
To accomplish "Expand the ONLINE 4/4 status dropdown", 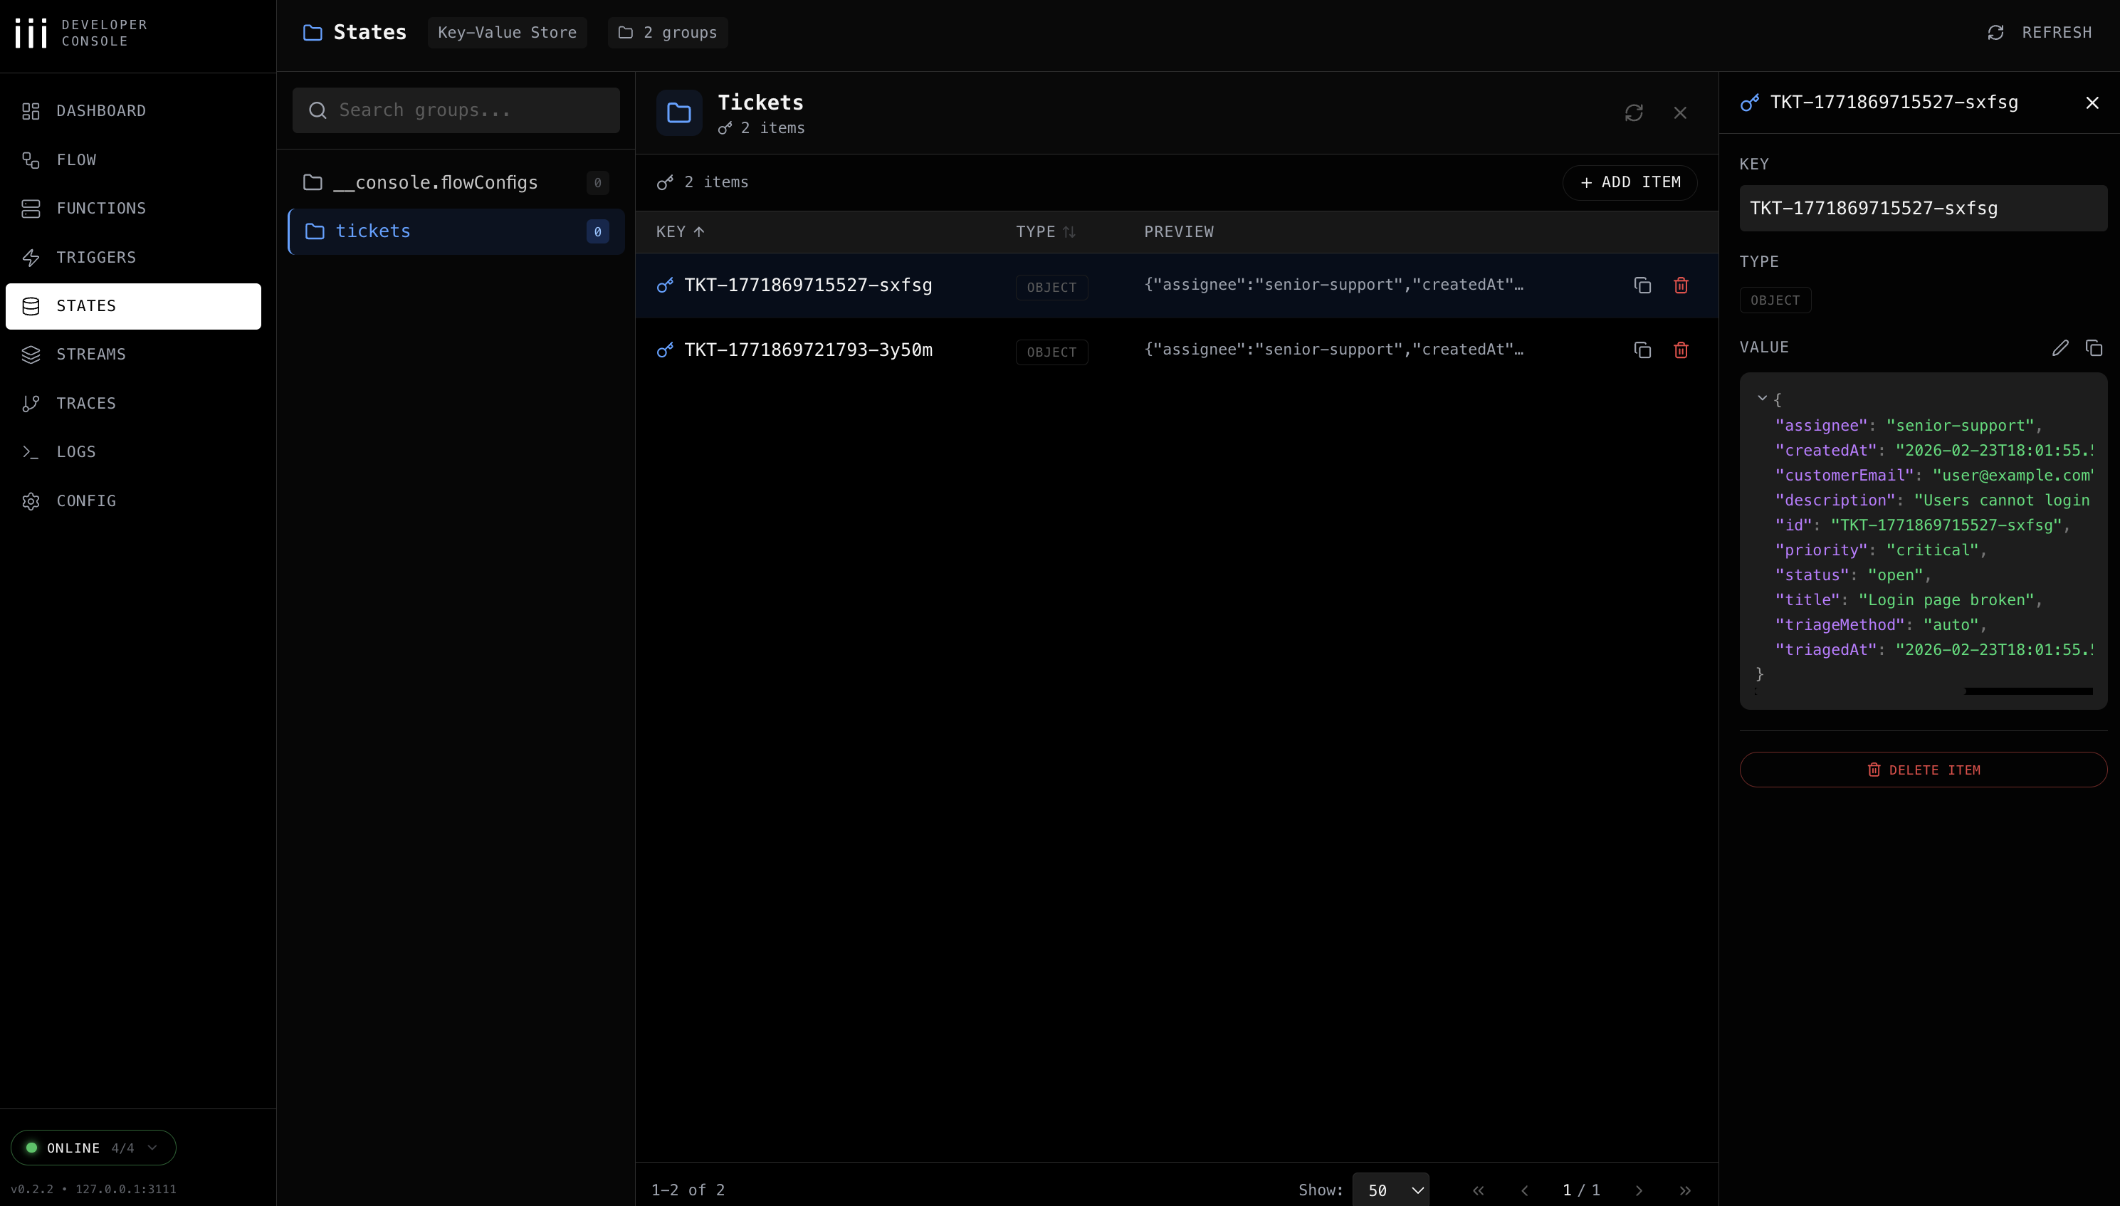I will click(x=93, y=1147).
